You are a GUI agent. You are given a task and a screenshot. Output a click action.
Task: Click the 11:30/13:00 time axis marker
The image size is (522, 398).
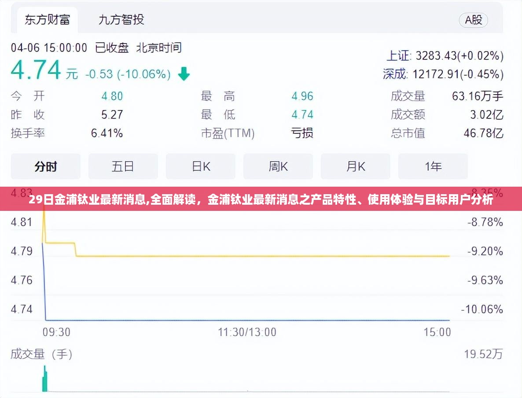247,332
